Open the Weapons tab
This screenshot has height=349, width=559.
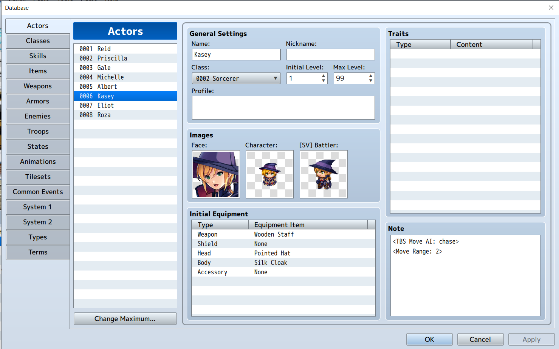38,86
